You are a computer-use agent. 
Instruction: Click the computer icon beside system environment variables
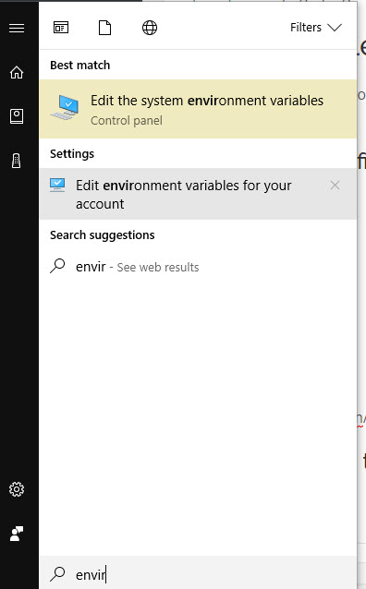click(x=65, y=107)
